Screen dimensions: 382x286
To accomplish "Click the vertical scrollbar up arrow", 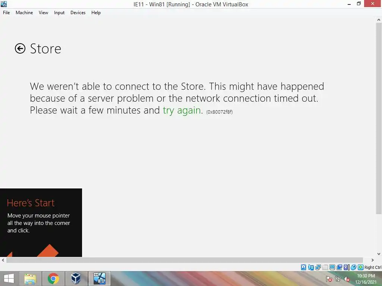I will pyautogui.click(x=379, y=20).
